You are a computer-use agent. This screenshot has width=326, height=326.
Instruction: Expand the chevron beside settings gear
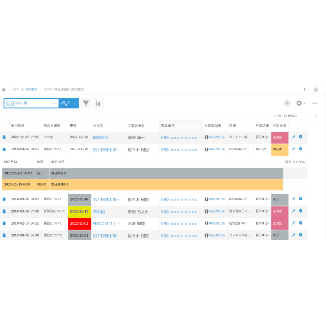tap(304, 103)
